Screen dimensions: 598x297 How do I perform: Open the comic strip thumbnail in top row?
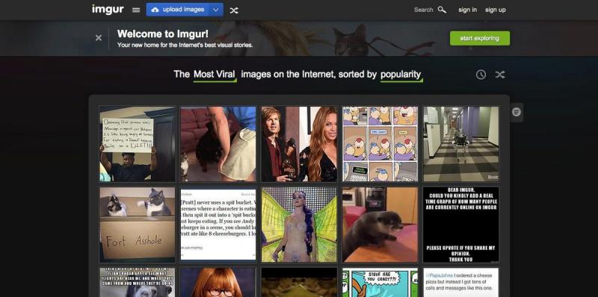click(x=380, y=144)
